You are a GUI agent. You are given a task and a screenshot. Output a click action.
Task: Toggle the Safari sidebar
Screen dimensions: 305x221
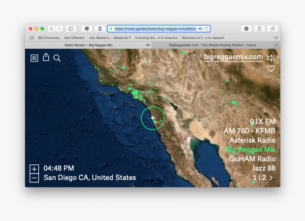71,29
